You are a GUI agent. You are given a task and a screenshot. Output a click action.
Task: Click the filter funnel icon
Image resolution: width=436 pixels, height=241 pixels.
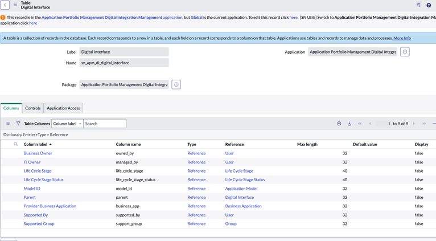click(18, 124)
